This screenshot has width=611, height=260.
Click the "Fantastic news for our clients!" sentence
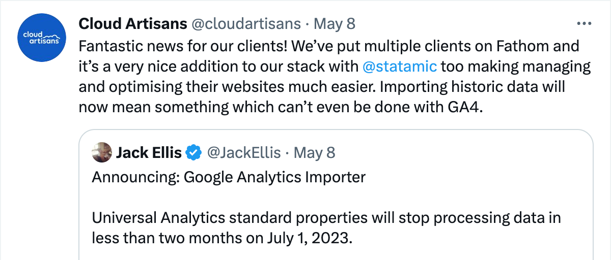(183, 46)
